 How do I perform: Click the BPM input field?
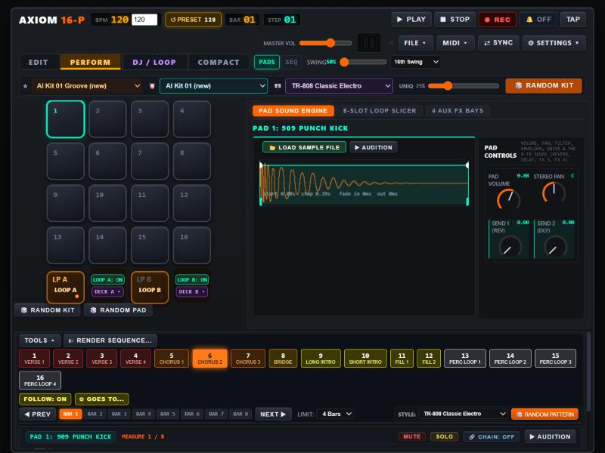144,20
